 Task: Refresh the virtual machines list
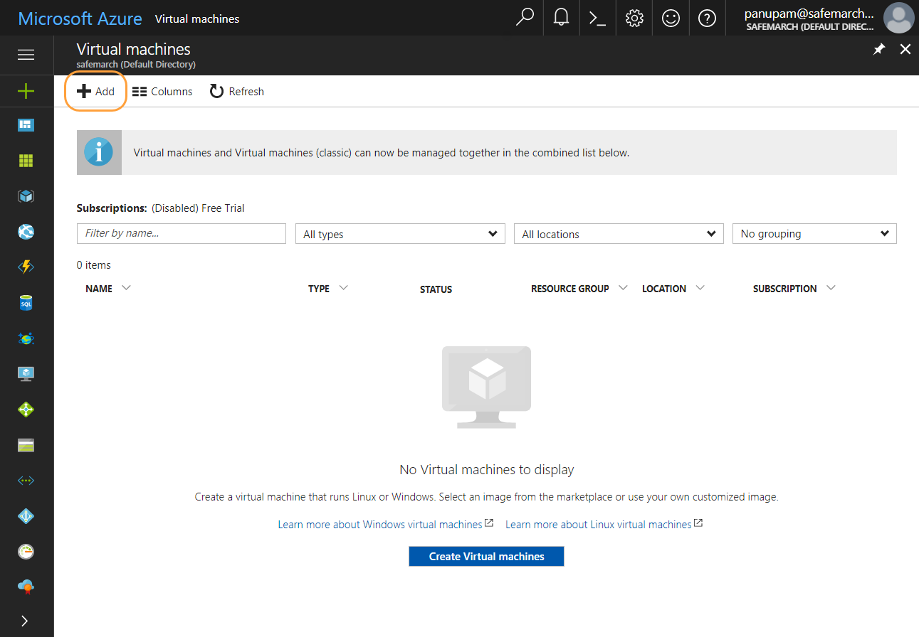point(236,91)
